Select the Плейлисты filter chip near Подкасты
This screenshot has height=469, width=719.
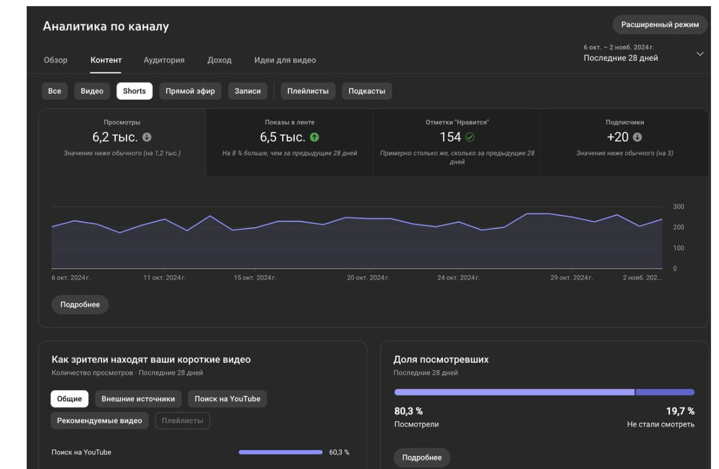click(308, 91)
